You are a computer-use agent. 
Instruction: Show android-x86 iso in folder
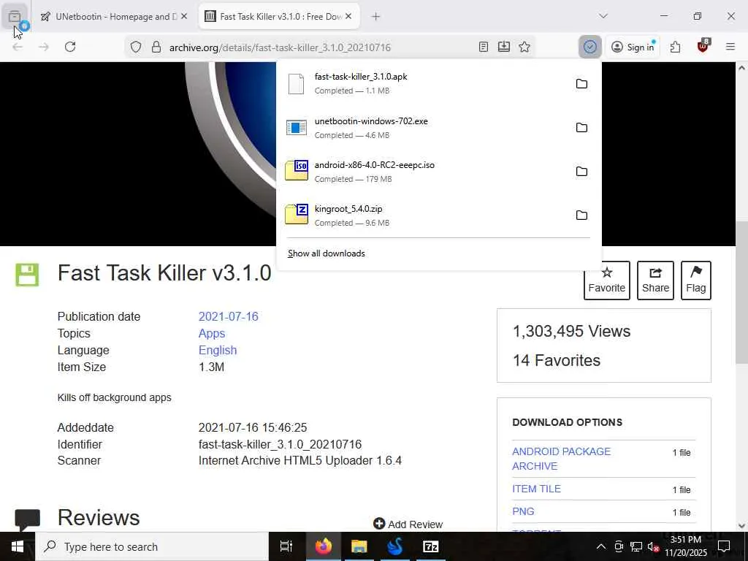(x=581, y=172)
